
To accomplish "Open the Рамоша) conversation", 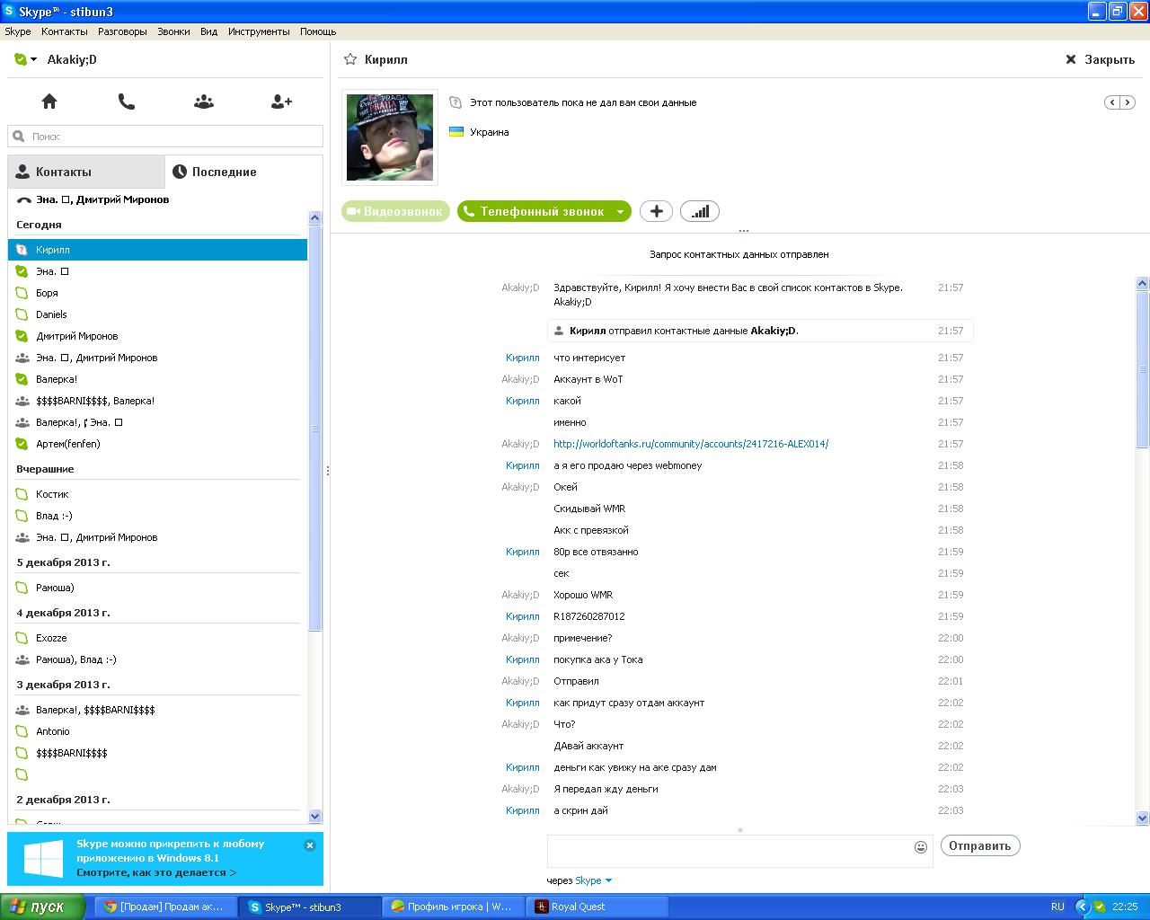I will pyautogui.click(x=157, y=588).
